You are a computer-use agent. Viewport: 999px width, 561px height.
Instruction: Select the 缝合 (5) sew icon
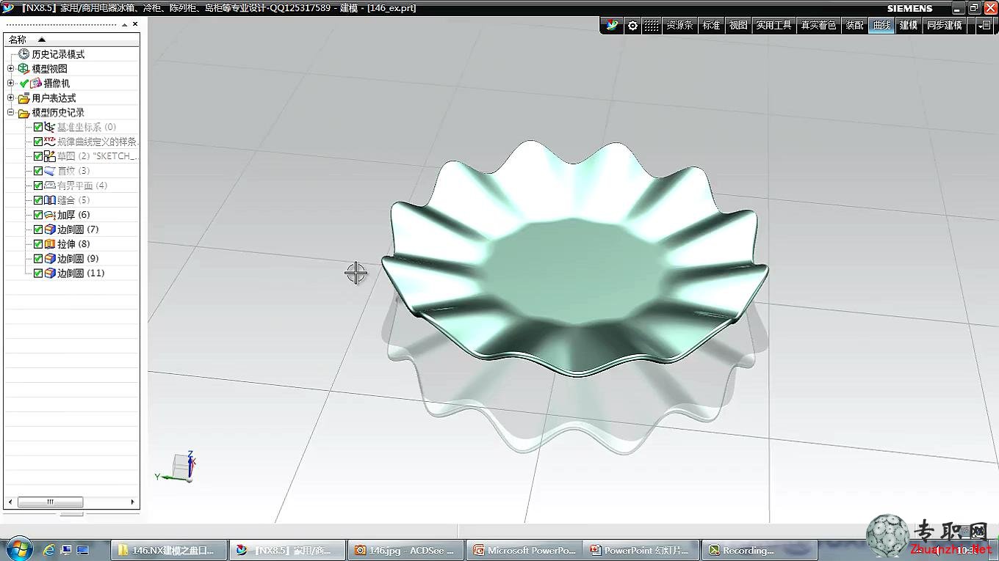[49, 200]
